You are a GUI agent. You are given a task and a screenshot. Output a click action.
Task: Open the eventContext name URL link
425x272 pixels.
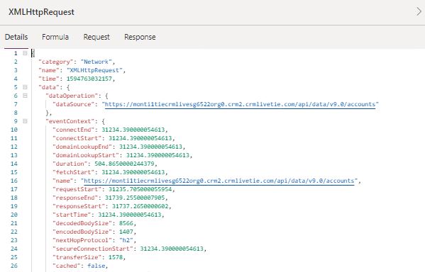click(x=219, y=181)
